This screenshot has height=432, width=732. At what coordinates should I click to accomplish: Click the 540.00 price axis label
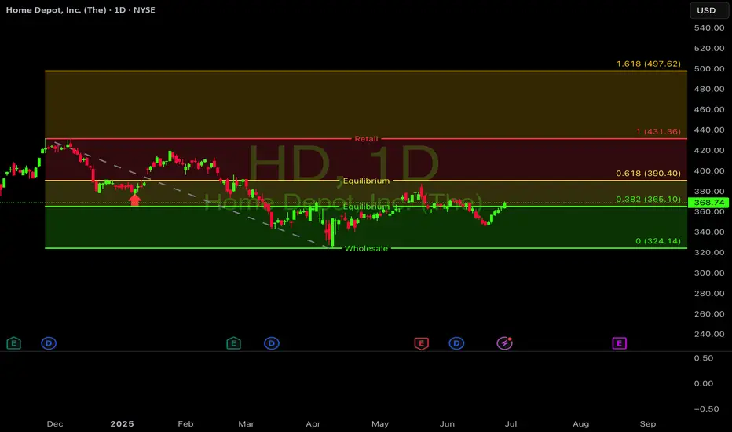pyautogui.click(x=709, y=28)
